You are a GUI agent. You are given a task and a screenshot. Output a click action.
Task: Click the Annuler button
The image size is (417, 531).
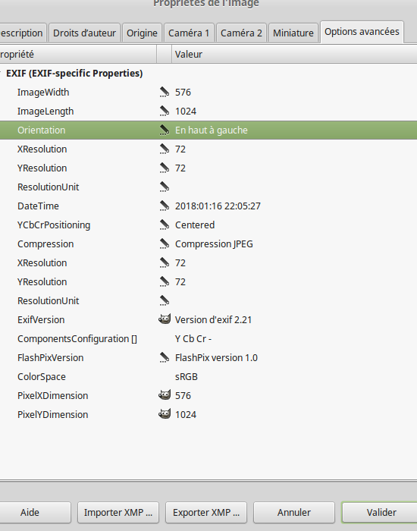click(294, 512)
